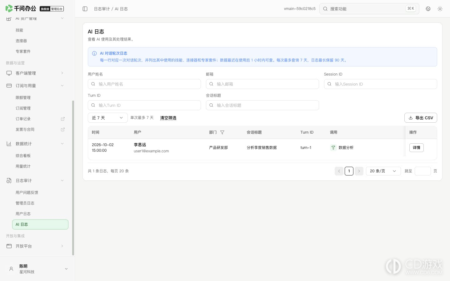Click the Turn ID input field
The height and width of the screenshot is (281, 450).
tap(144, 105)
